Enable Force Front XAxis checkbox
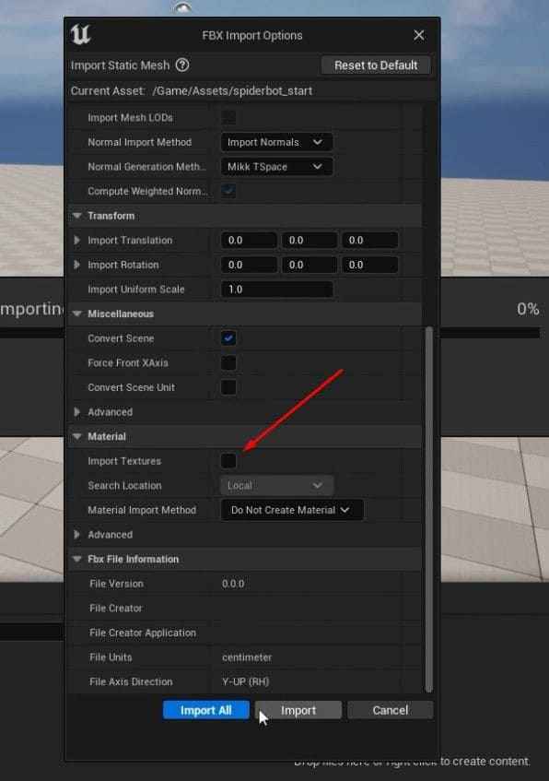 coord(228,362)
